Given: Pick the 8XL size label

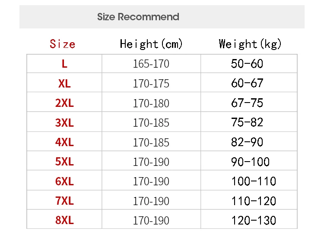Looking at the screenshot, I should (x=64, y=220).
